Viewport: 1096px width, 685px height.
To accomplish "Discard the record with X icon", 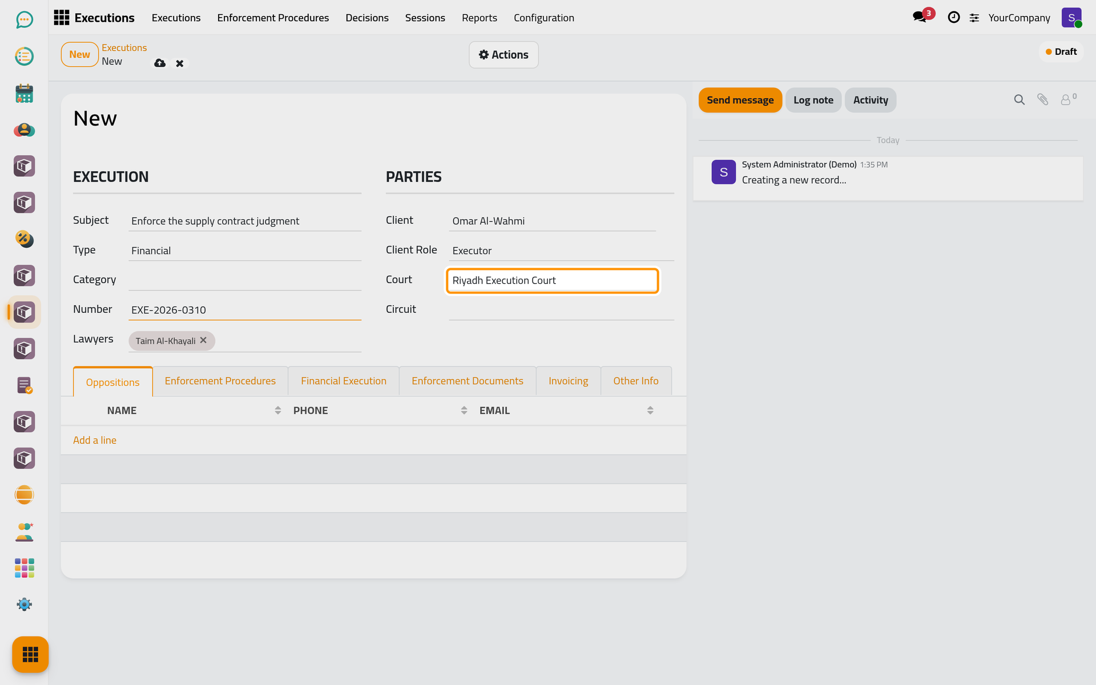I will pos(180,63).
